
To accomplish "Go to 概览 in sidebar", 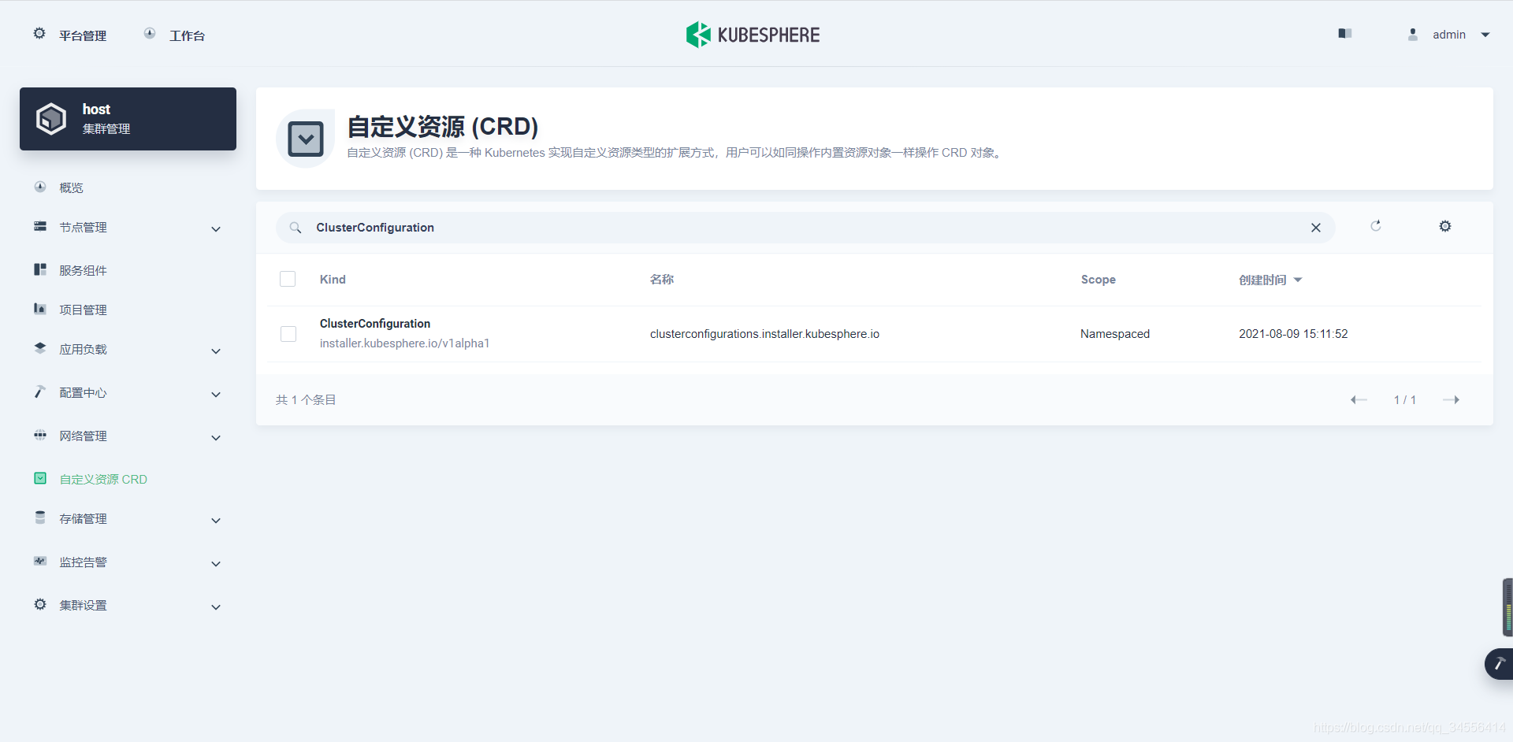I will (71, 187).
